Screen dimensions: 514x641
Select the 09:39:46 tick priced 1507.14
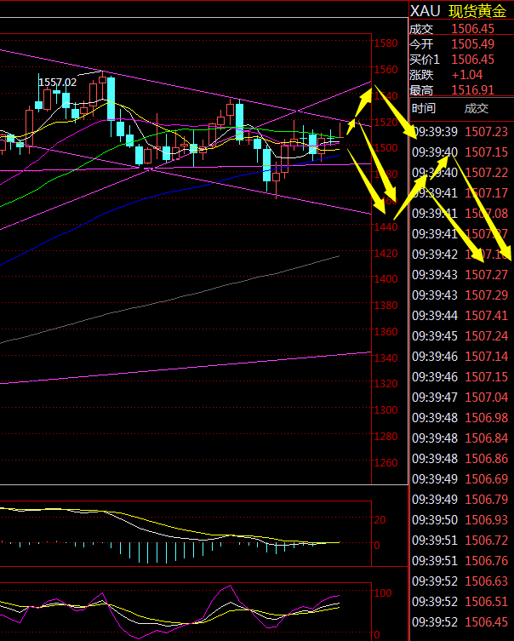460,357
